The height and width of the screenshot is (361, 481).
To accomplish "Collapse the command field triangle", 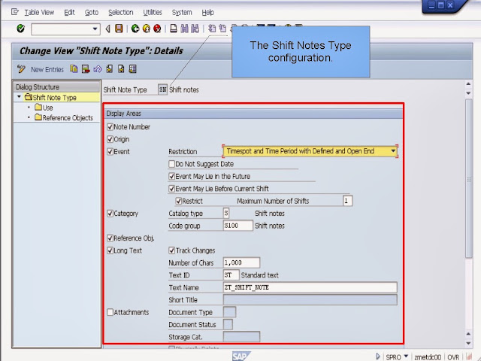I will [x=107, y=29].
